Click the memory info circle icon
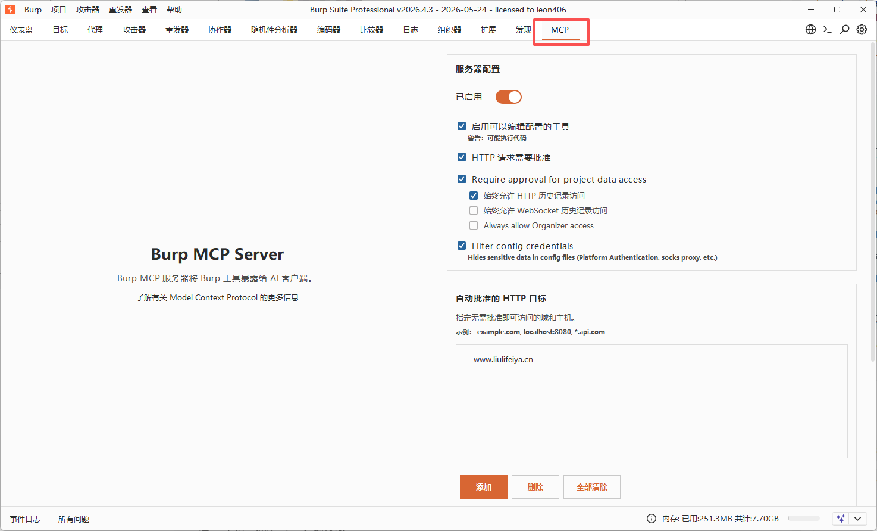 click(652, 519)
